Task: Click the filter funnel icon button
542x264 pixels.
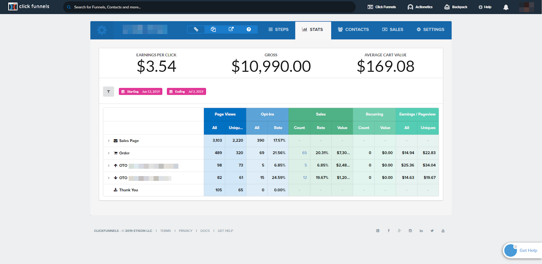Action: click(108, 92)
